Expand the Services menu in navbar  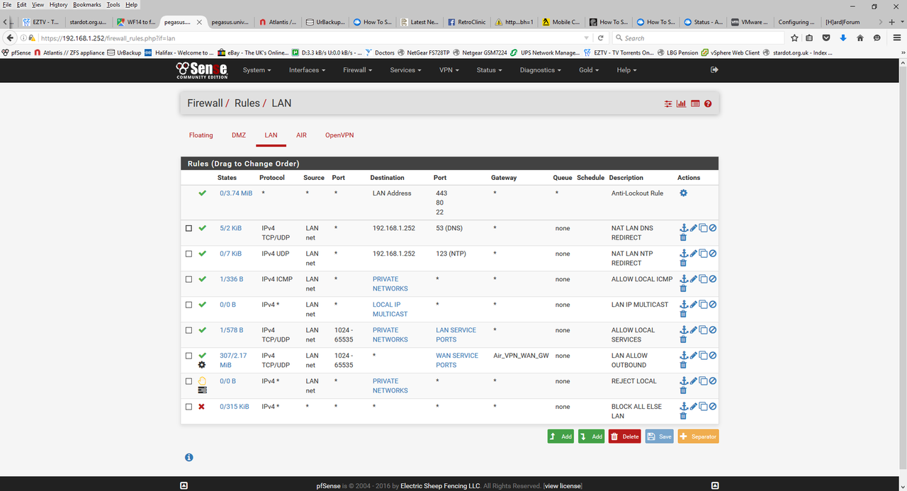405,70
